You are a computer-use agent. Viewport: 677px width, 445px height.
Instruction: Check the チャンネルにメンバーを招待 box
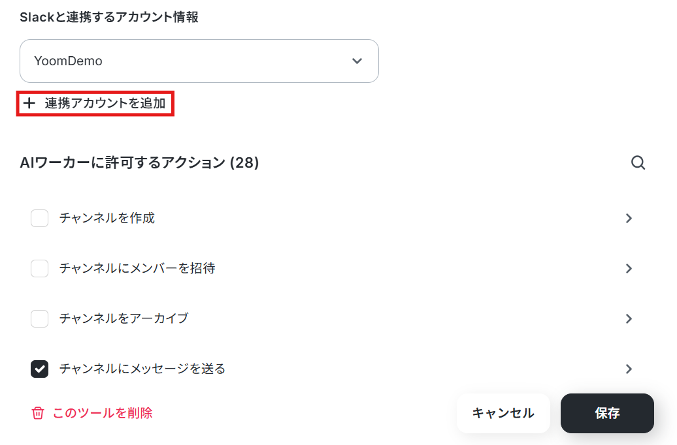click(39, 268)
